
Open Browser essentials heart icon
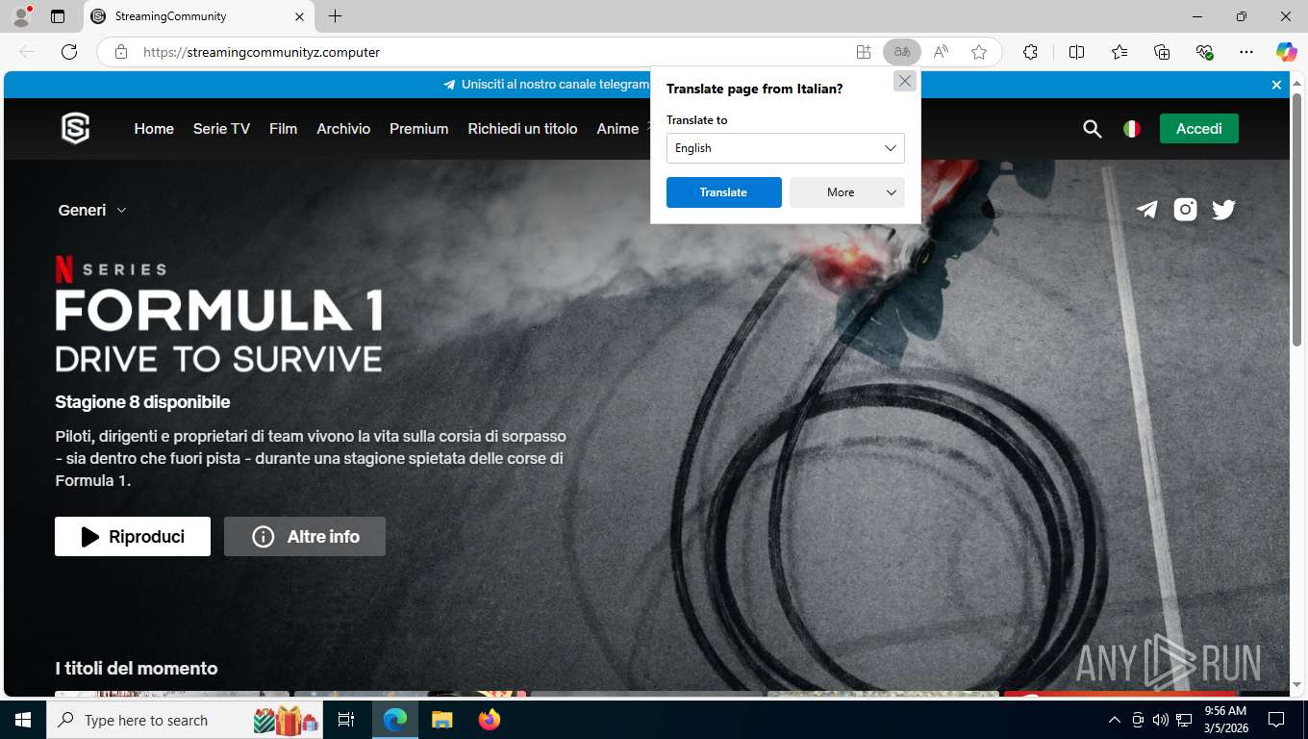tap(1204, 52)
